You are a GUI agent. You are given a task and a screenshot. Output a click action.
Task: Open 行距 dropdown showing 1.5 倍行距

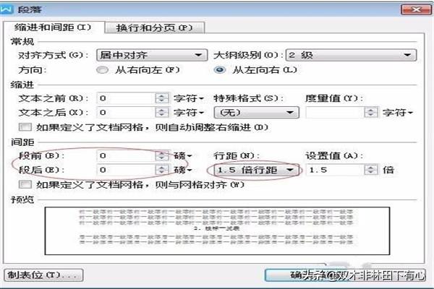(256, 170)
